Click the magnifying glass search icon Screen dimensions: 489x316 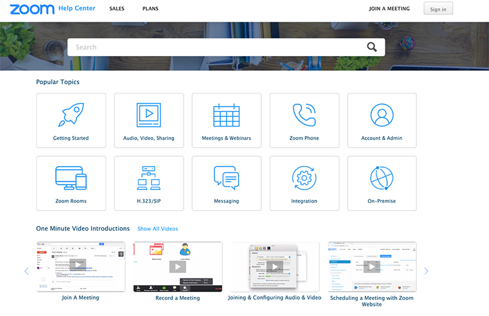tap(372, 47)
